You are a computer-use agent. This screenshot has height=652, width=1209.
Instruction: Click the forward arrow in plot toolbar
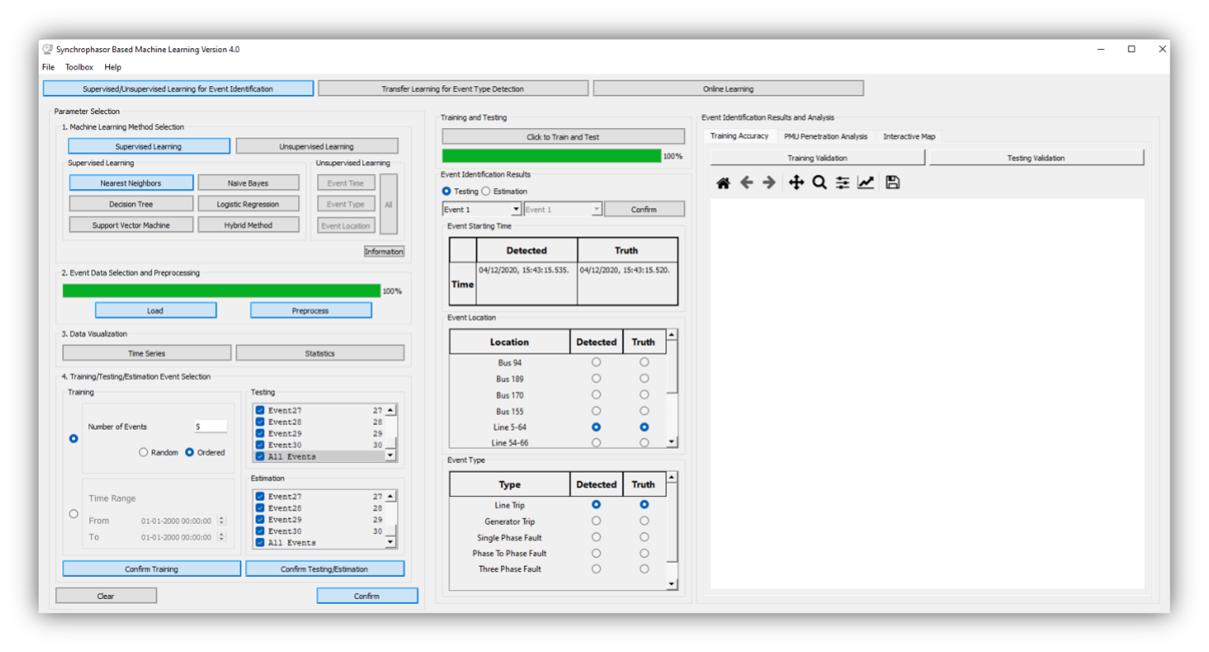(x=769, y=183)
